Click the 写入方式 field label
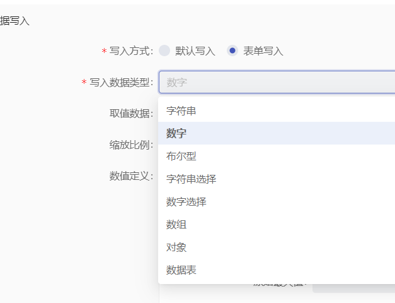Viewport: 395px width, 303px height. pyautogui.click(x=131, y=51)
